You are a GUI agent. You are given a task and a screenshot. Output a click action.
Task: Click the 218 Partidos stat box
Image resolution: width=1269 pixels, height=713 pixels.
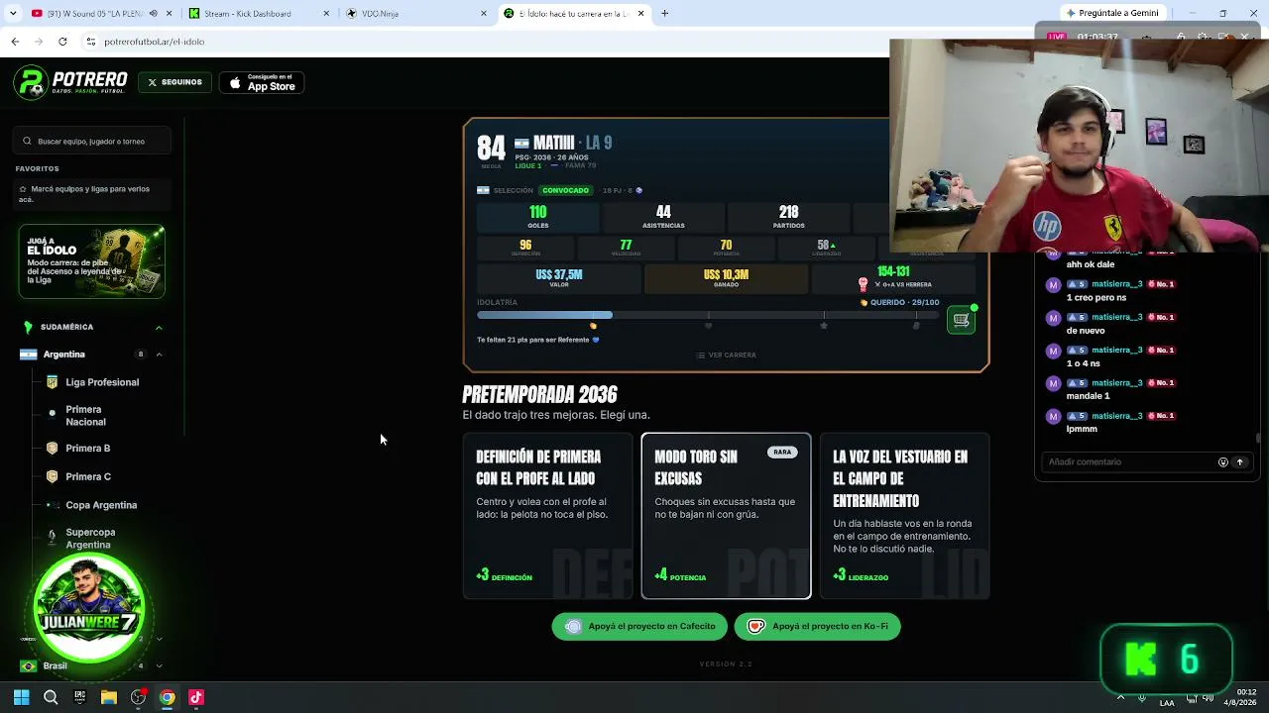[x=789, y=217]
